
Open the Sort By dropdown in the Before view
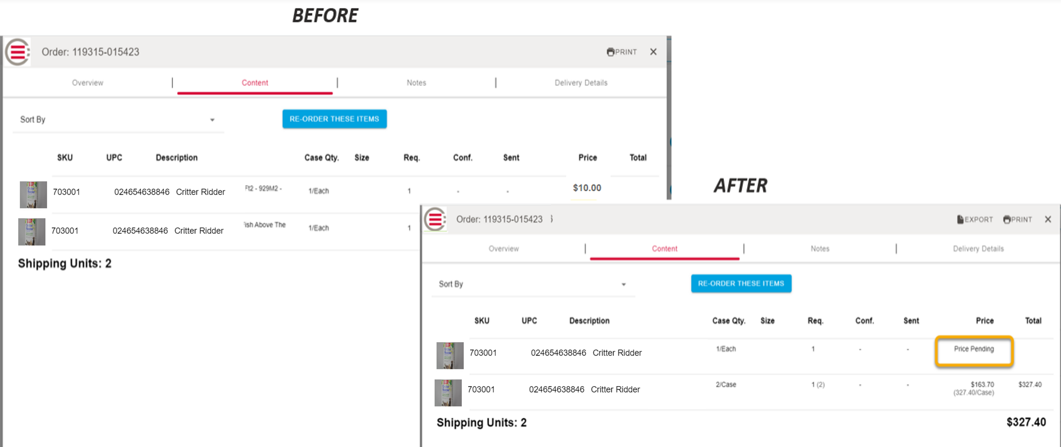tap(212, 120)
